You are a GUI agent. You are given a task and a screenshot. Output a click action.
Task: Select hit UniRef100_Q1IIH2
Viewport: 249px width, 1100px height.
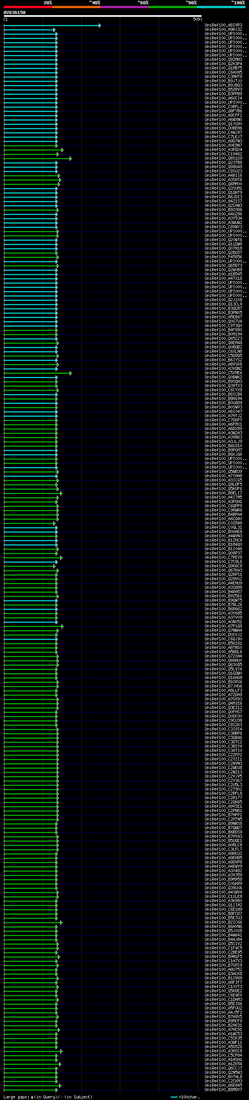point(223,905)
